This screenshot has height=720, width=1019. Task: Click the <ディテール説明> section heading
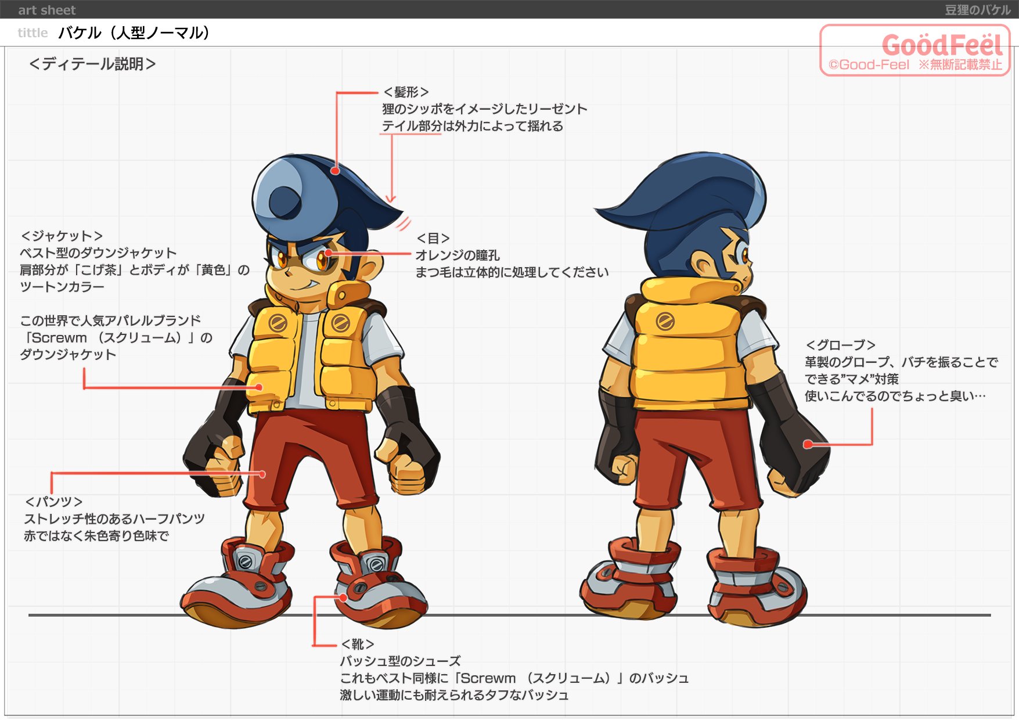[92, 64]
